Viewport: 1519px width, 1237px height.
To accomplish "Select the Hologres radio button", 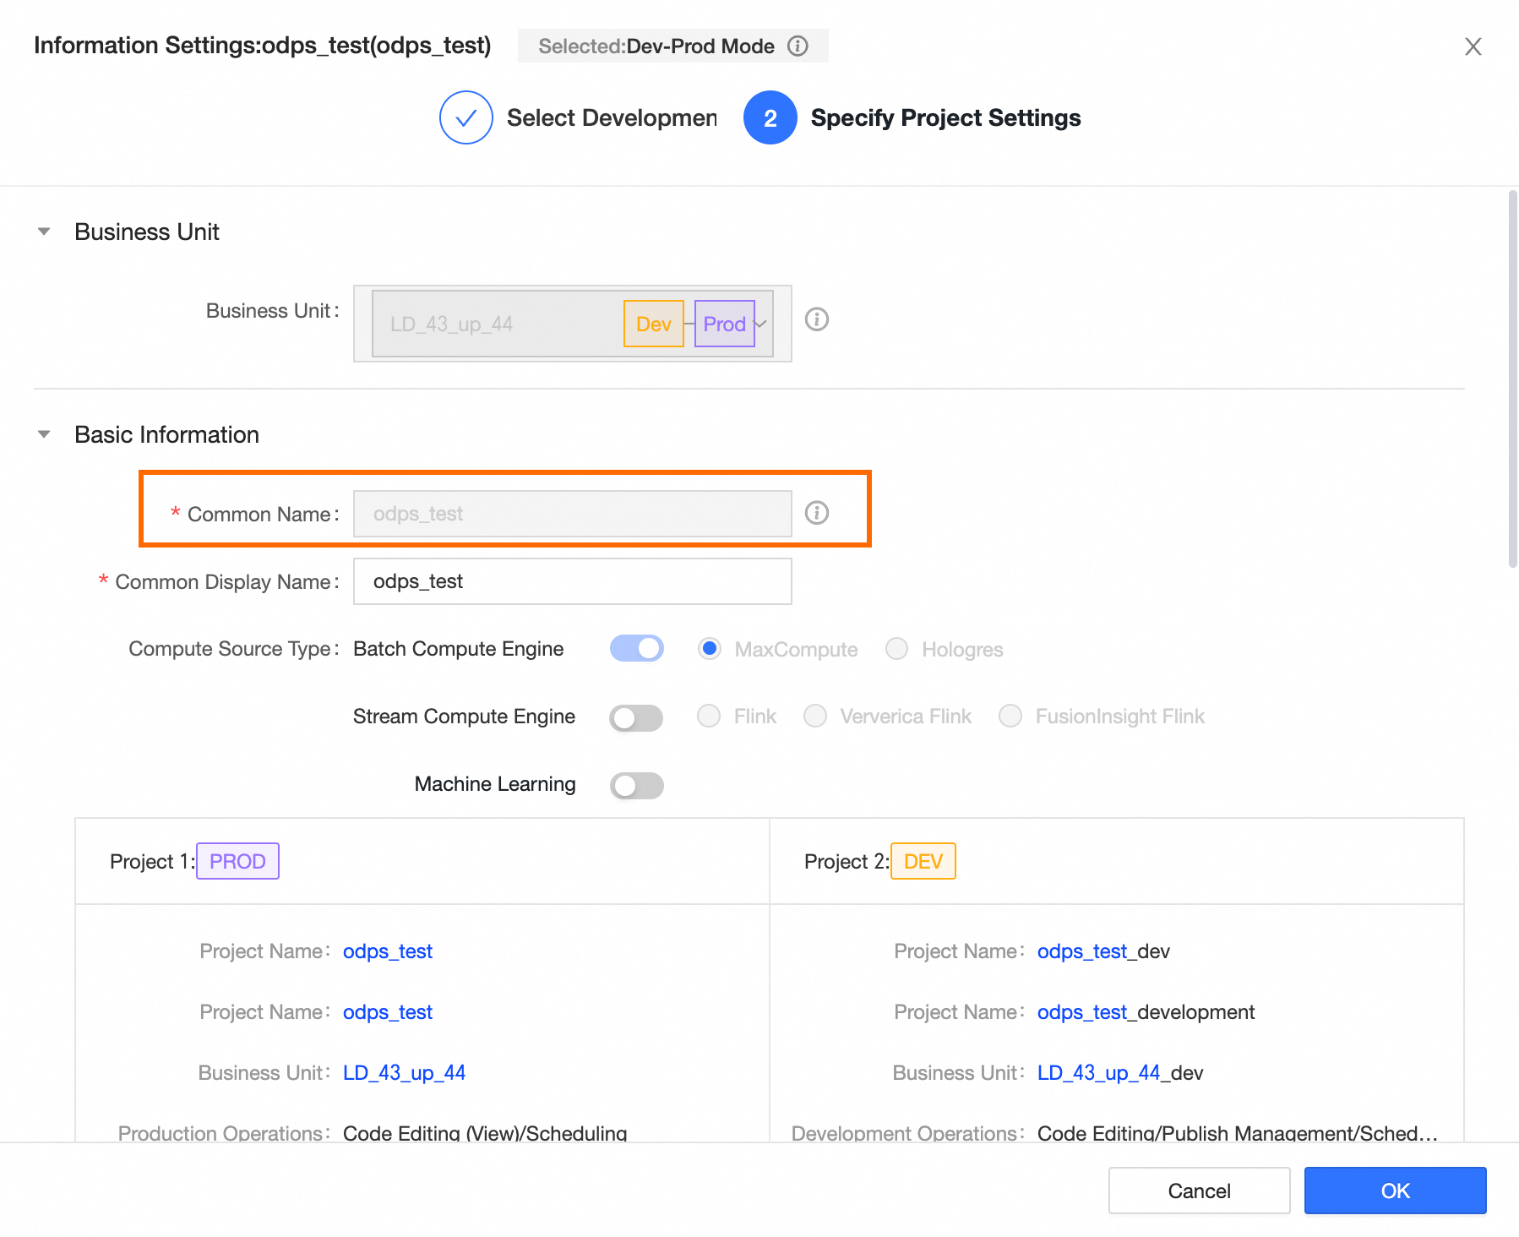I will pyautogui.click(x=896, y=649).
